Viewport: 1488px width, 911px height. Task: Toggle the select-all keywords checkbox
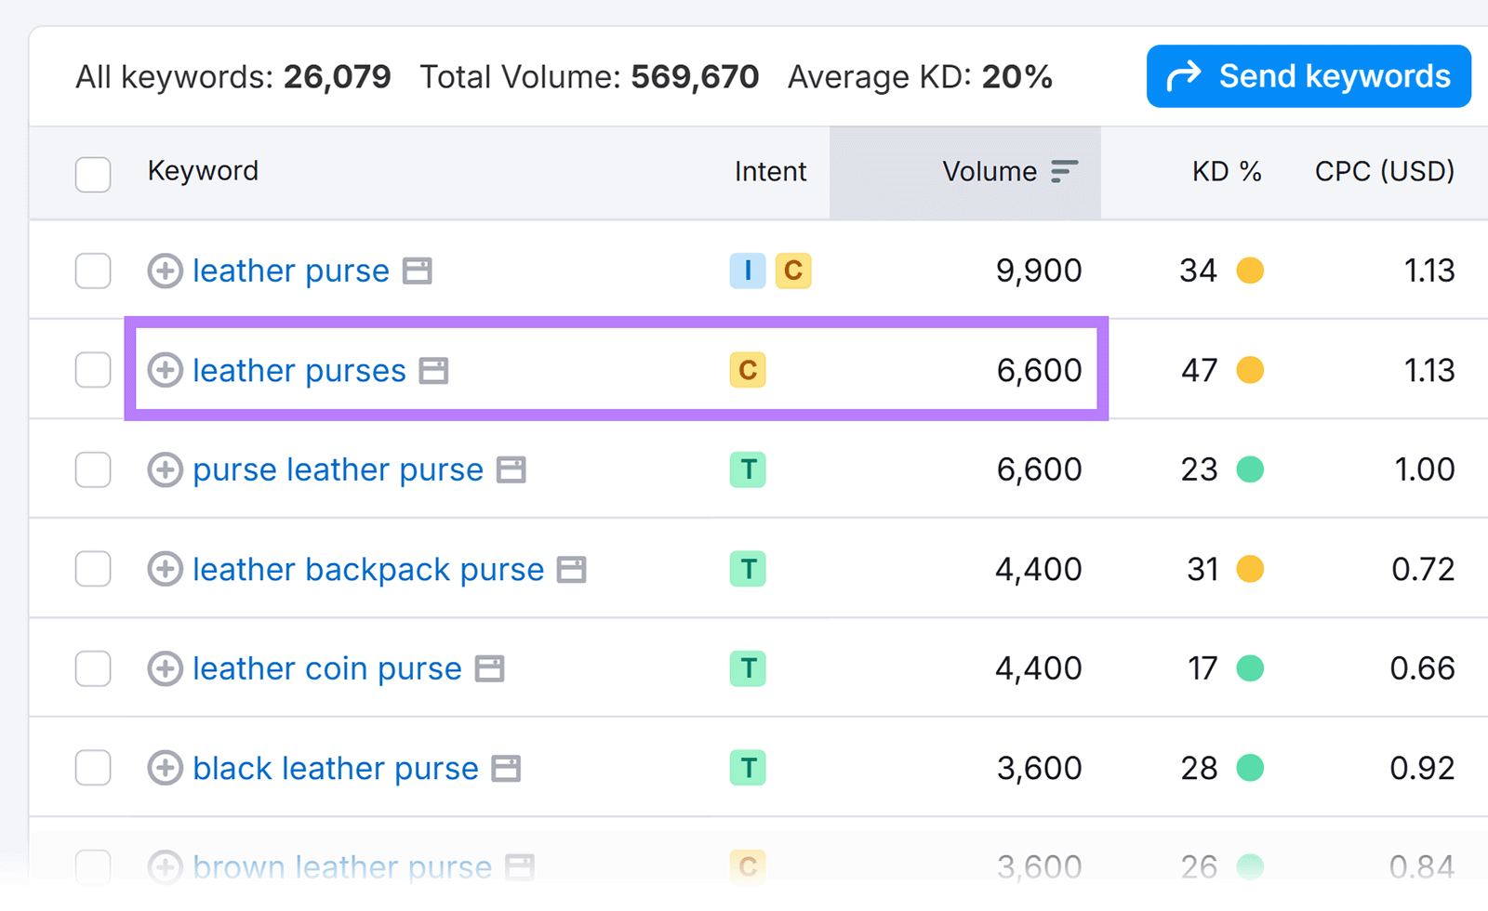pos(93,174)
